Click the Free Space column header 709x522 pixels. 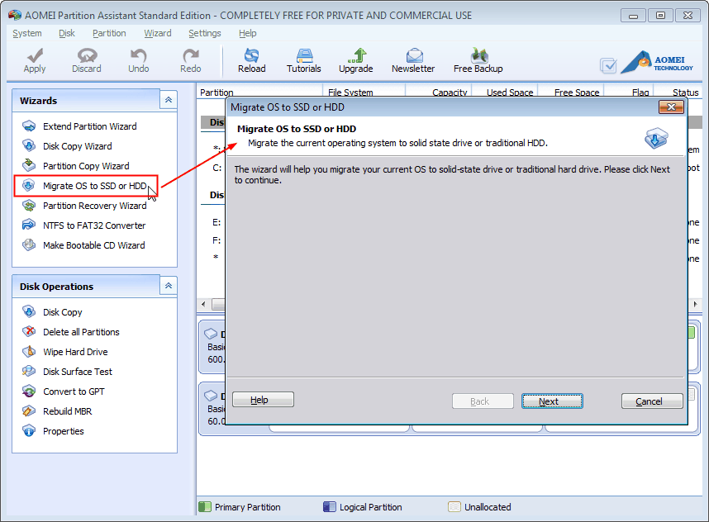point(577,91)
